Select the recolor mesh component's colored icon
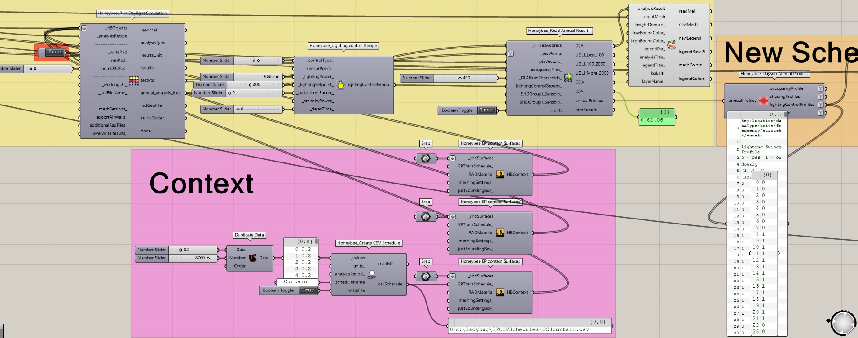The height and width of the screenshot is (338, 858). [x=671, y=45]
